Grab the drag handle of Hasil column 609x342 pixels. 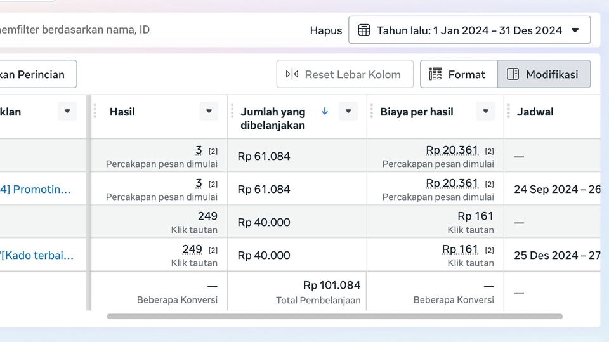(x=95, y=111)
